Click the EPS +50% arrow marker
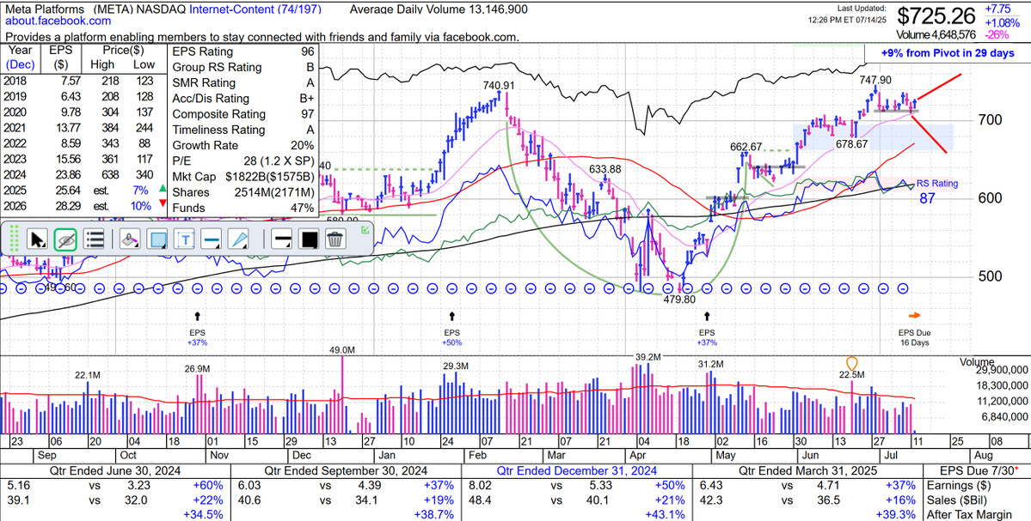 coord(451,316)
